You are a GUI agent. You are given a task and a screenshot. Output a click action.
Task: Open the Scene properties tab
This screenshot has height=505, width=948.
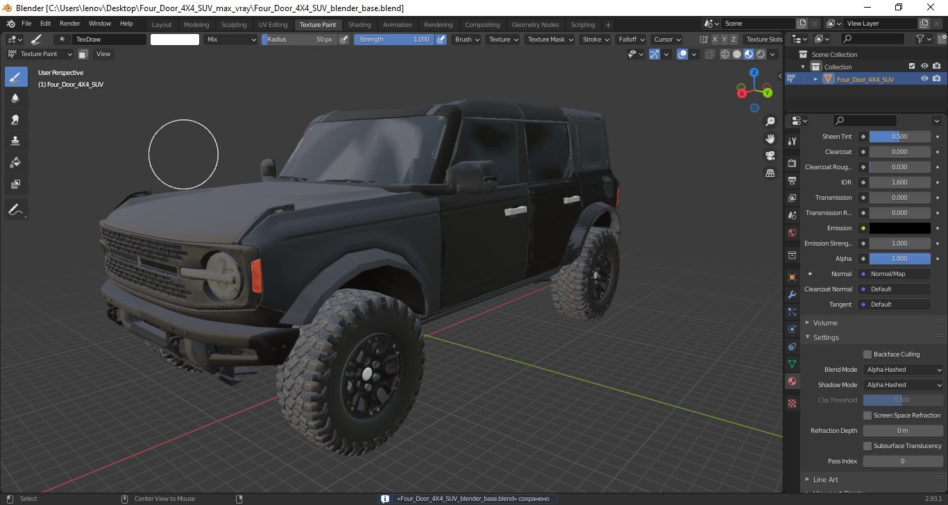point(792,215)
